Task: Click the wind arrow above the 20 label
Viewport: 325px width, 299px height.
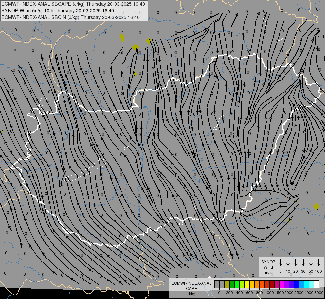Action: 296,263
